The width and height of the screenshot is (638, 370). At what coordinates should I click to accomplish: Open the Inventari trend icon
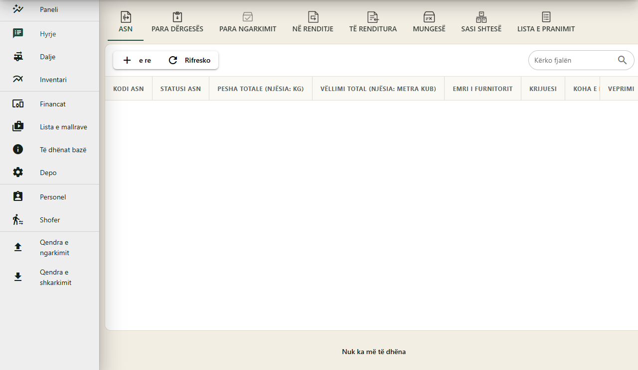coord(18,80)
